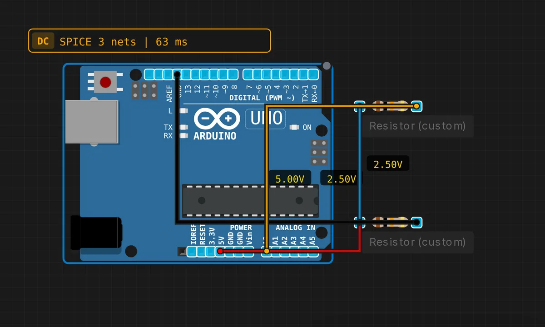The image size is (545, 327).
Task: Select analog pin A3
Action: point(295,251)
